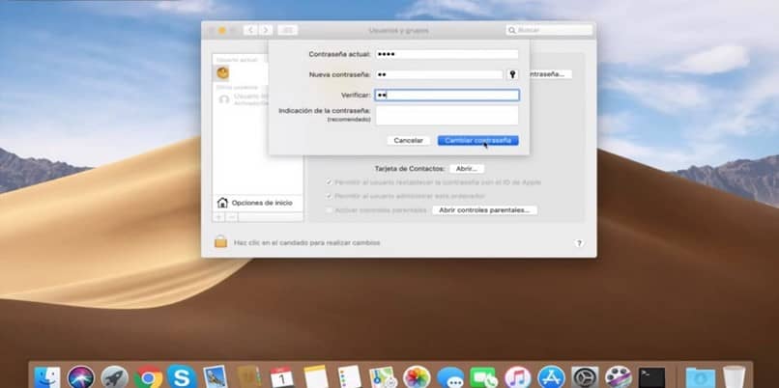Click the padlock to make changes

220,241
